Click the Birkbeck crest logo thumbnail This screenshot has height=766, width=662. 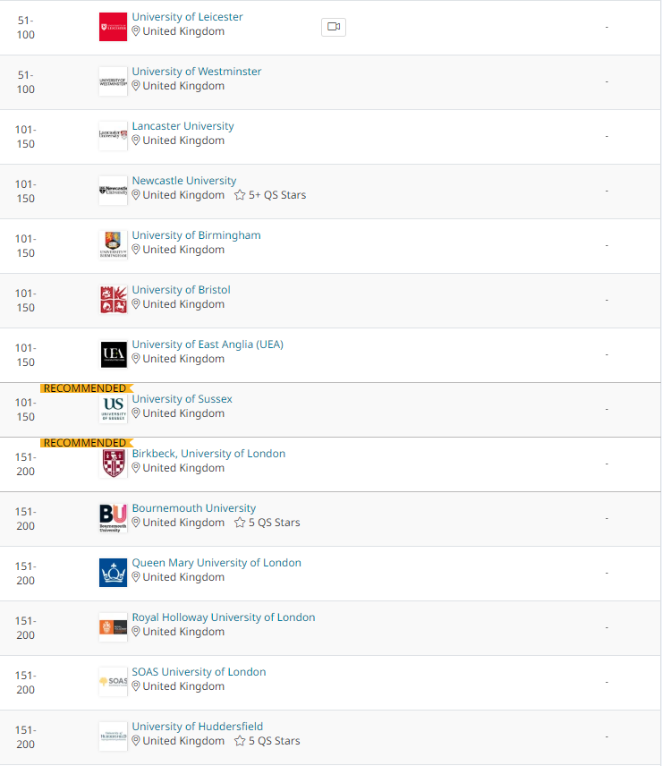click(113, 464)
